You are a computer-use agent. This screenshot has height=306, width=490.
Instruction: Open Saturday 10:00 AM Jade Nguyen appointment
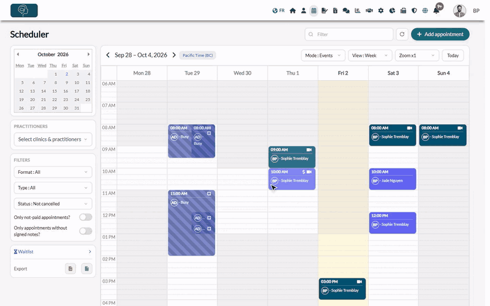393,179
